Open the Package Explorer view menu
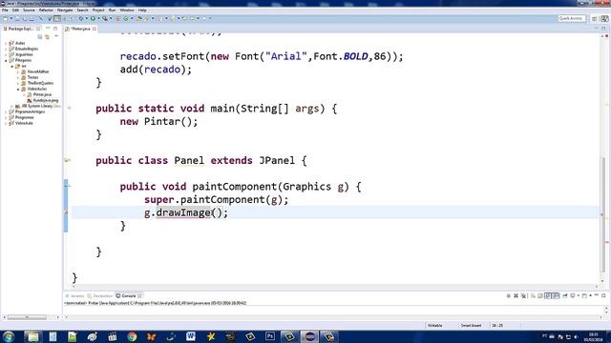Screen dimensions: 611x343 coord(56,36)
